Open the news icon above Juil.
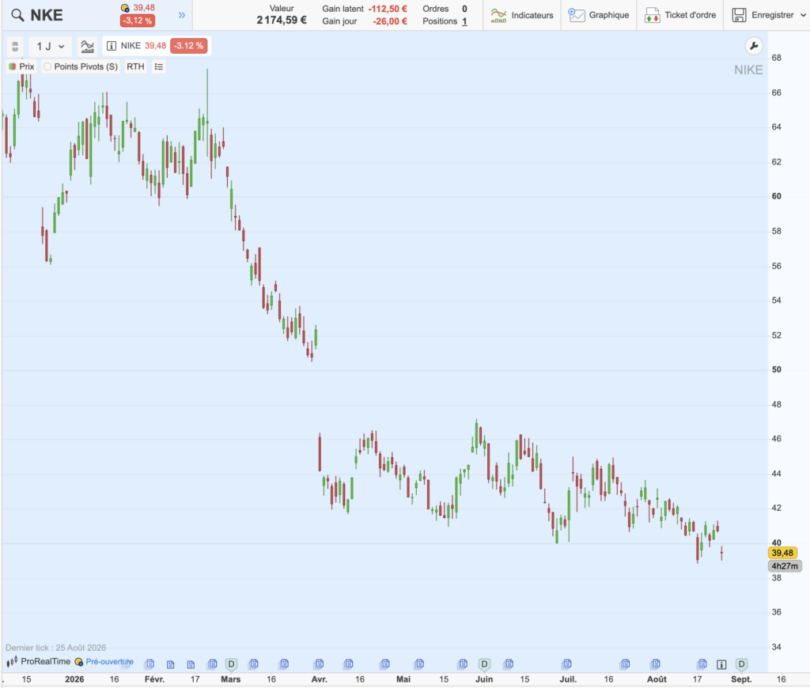 [x=566, y=663]
